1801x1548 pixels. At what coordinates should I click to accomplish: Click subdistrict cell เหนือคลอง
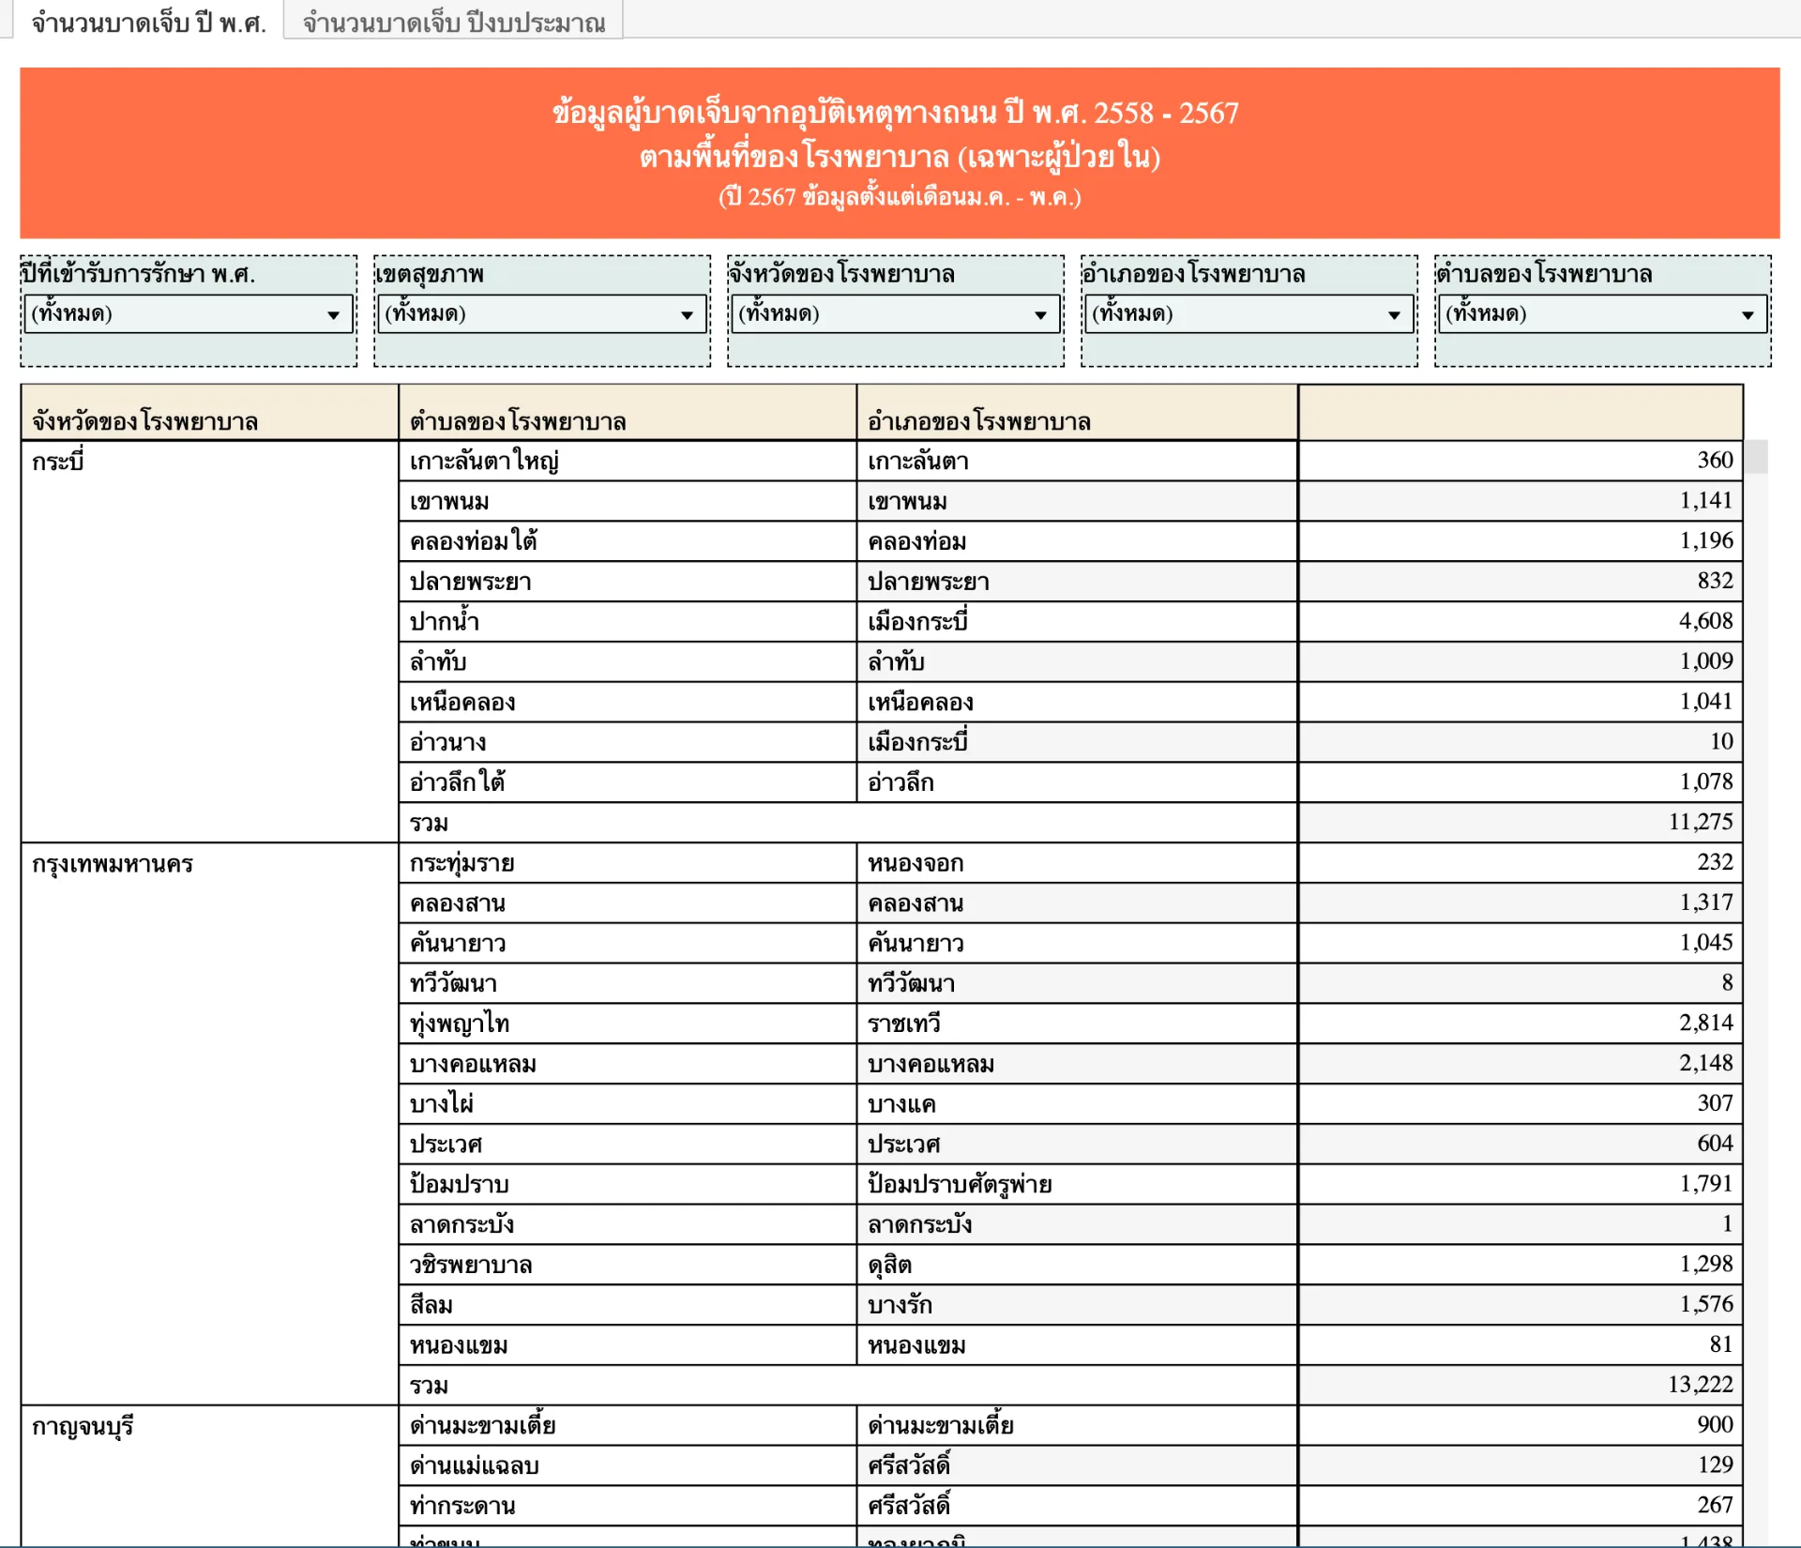[x=628, y=702]
